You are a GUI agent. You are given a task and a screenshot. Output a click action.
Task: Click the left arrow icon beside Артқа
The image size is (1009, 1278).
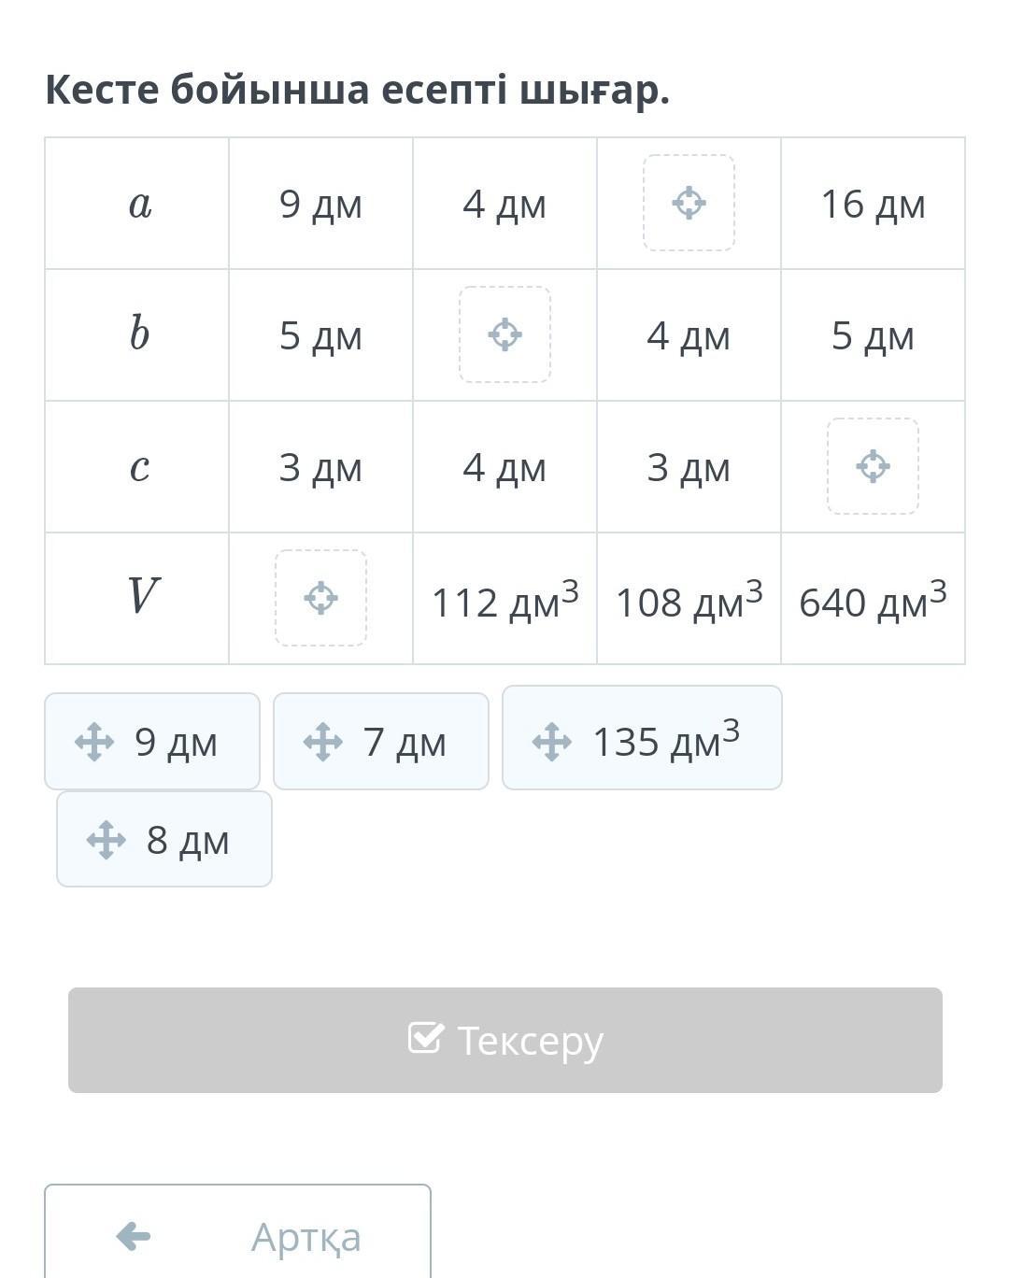pos(134,1236)
